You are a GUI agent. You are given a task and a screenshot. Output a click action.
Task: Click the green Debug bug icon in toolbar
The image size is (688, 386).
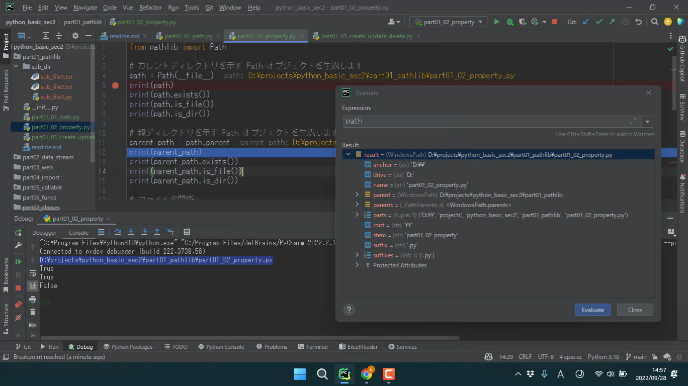pyautogui.click(x=509, y=22)
